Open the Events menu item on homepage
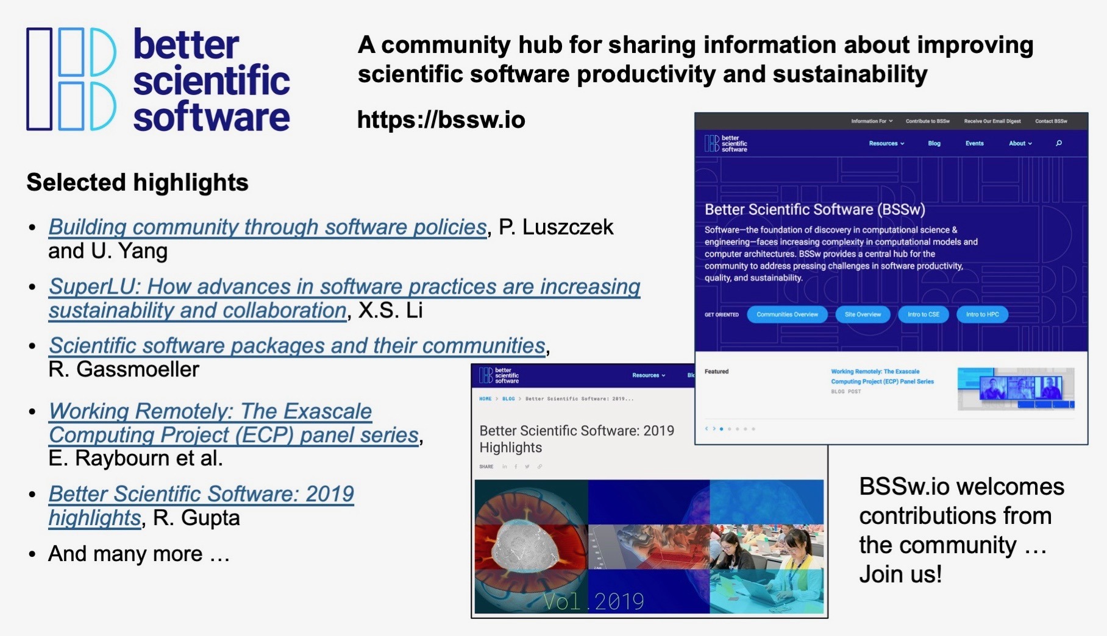 [x=974, y=144]
